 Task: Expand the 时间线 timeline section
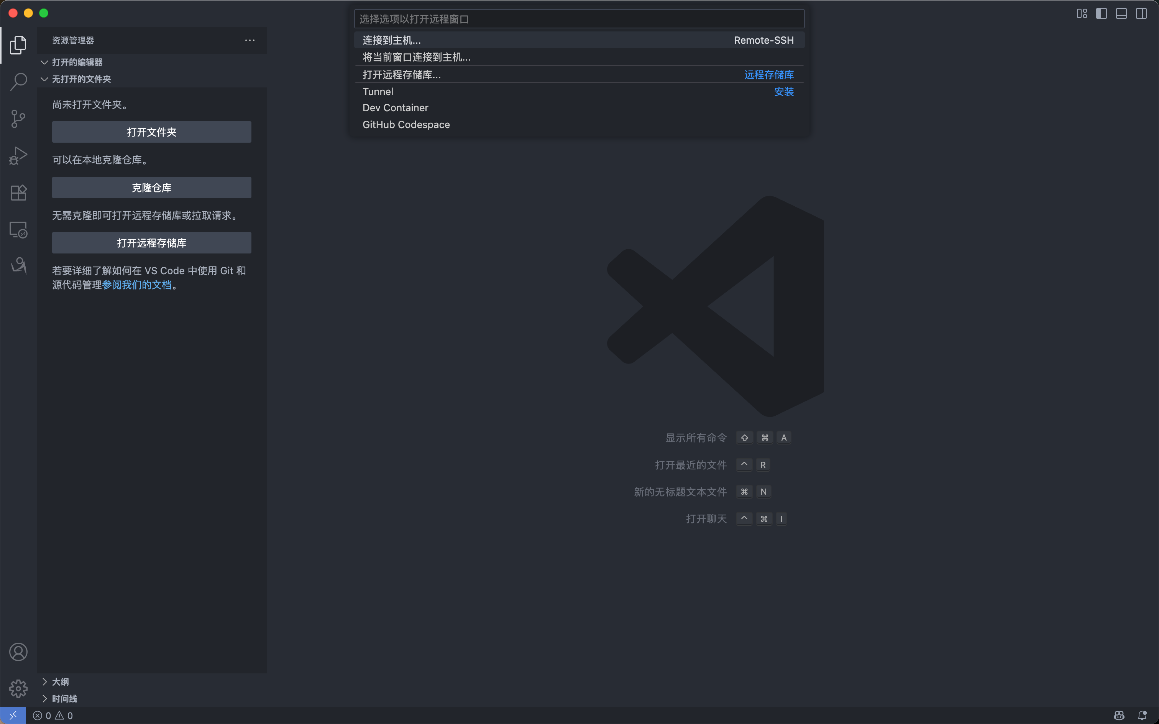tap(64, 699)
